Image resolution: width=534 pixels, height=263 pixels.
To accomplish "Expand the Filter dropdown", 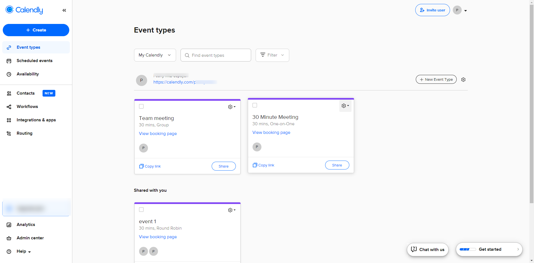I will click(x=272, y=55).
